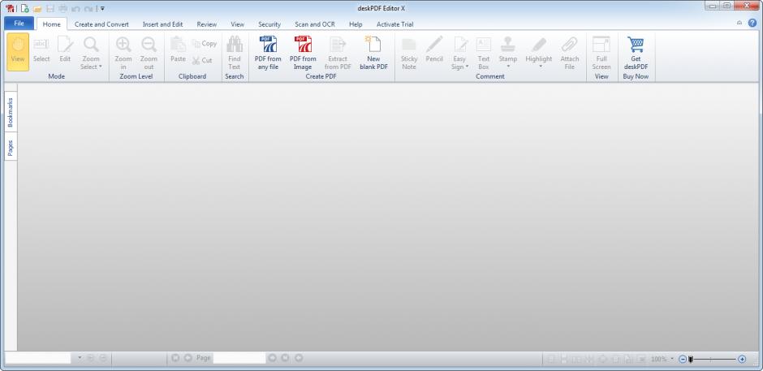
Task: Click the Get deskPDF shopping cart
Action: coord(636,52)
